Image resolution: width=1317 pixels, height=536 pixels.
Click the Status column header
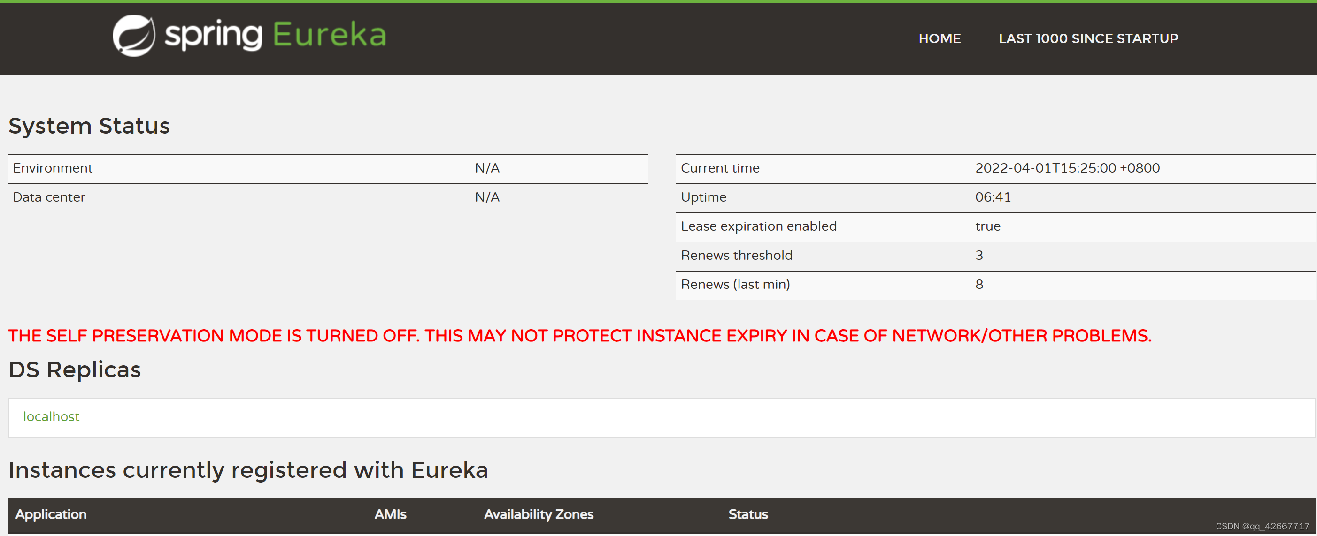(x=747, y=514)
